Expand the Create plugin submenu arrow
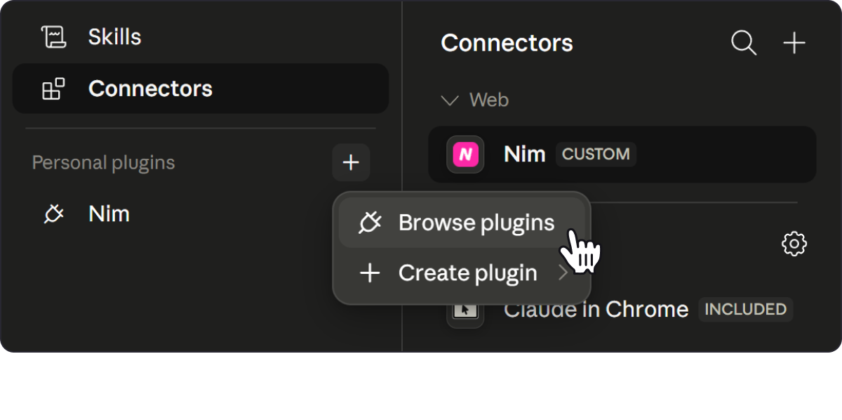 (563, 273)
